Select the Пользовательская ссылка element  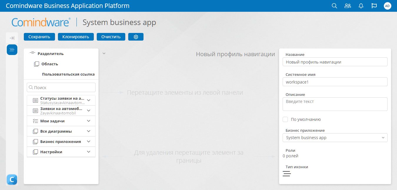pyautogui.click(x=68, y=74)
